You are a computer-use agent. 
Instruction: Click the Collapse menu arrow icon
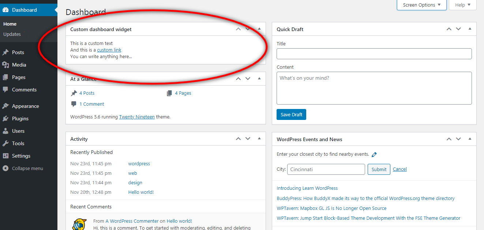pyautogui.click(x=5, y=169)
